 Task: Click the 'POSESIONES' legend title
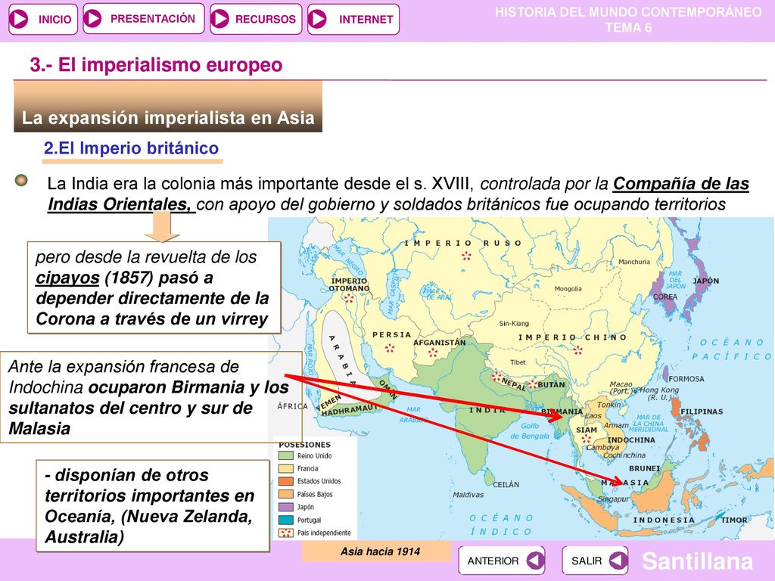[304, 444]
